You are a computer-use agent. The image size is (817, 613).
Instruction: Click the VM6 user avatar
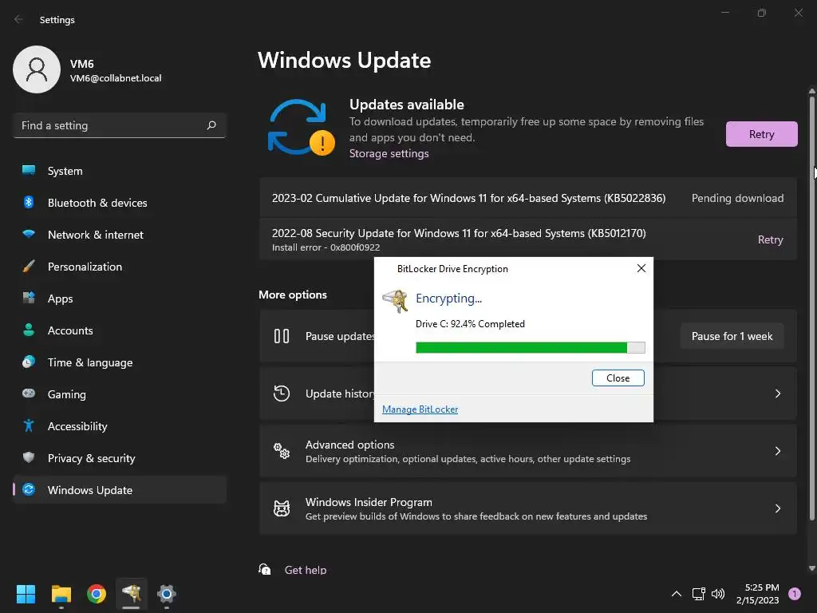[37, 69]
